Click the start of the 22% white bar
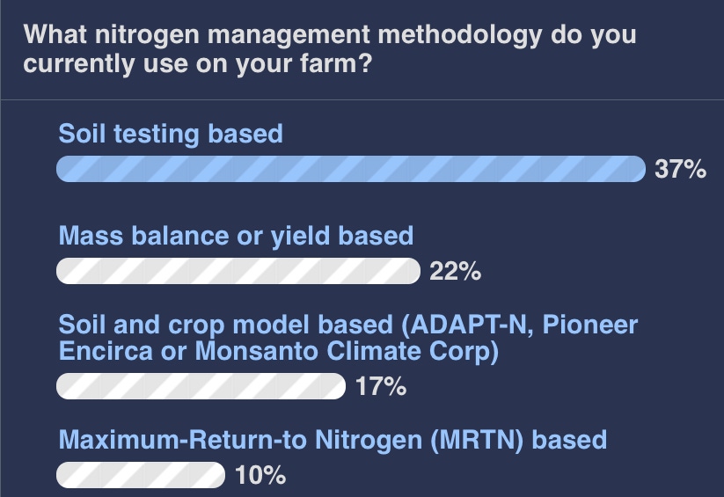The width and height of the screenshot is (724, 497). point(69,271)
